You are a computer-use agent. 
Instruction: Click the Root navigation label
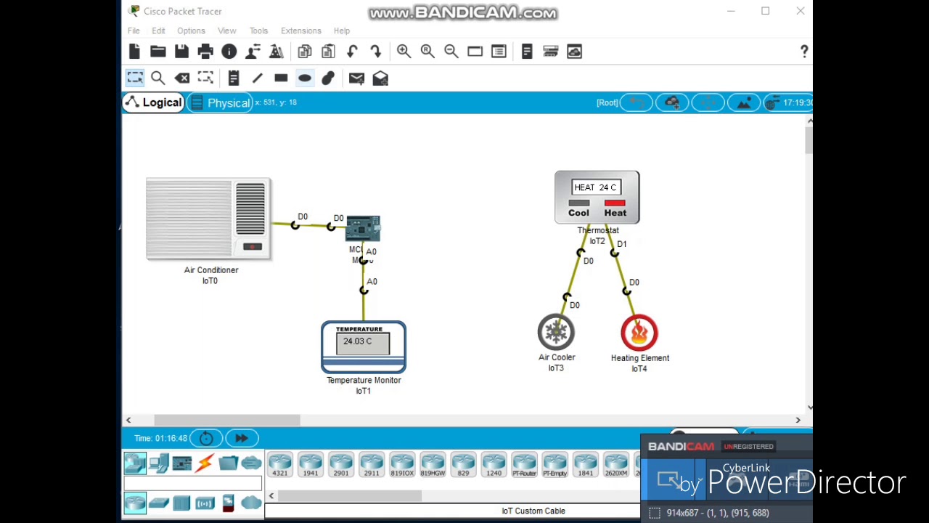point(607,102)
